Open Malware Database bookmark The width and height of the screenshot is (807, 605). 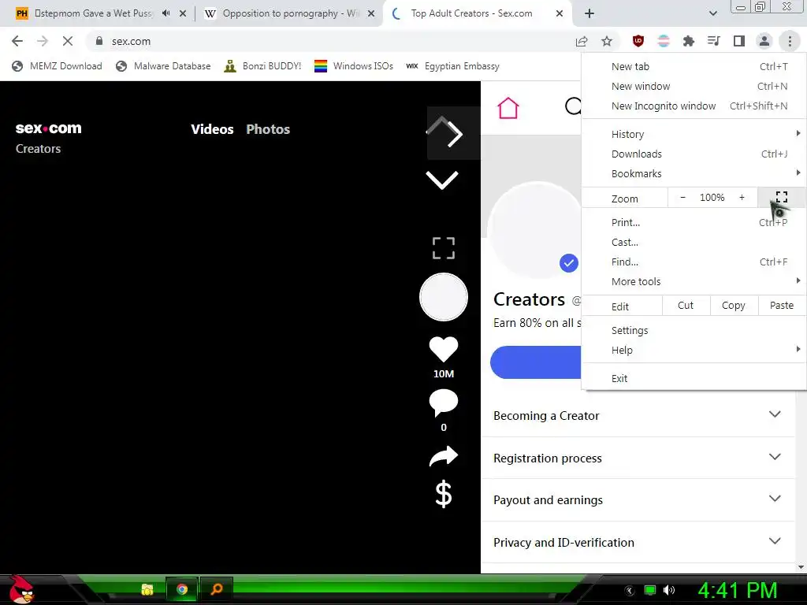163,66
